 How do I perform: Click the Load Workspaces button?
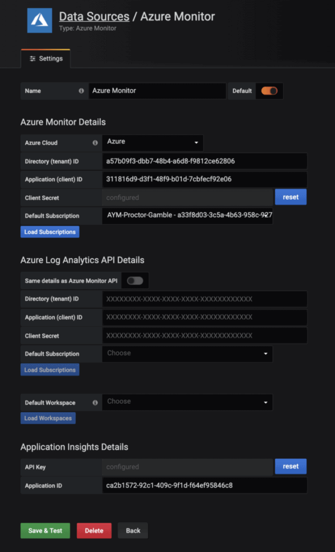point(48,418)
